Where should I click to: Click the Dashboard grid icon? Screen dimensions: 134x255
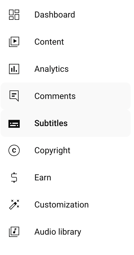[x=14, y=15]
